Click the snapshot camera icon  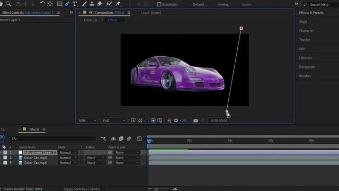pos(195,120)
